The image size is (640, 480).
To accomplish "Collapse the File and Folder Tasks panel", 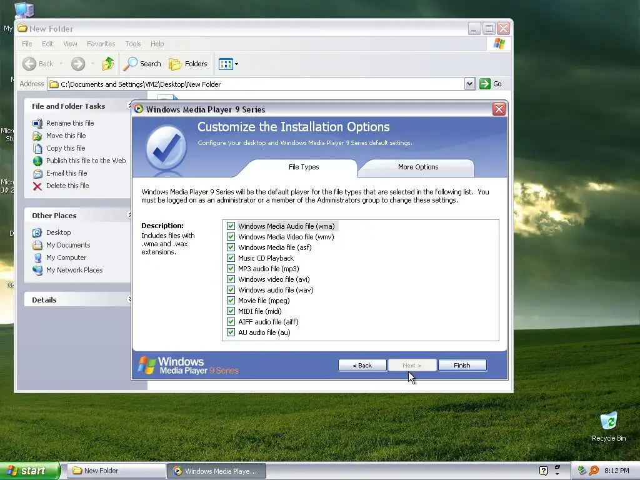I will pos(129,106).
